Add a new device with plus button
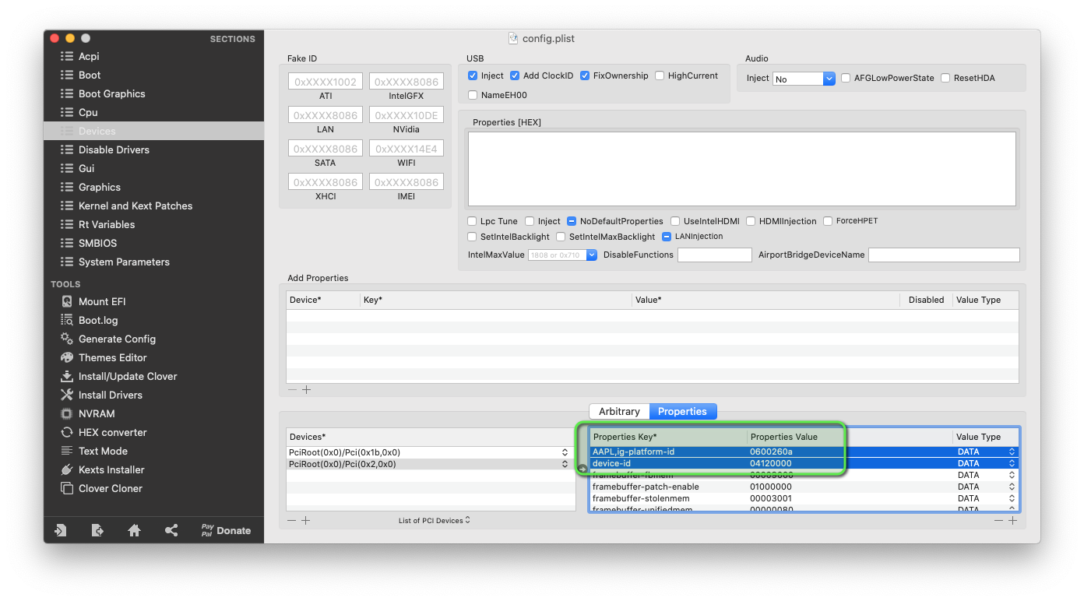The height and width of the screenshot is (601, 1084). click(306, 520)
